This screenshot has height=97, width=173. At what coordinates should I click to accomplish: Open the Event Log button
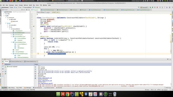click(167, 88)
